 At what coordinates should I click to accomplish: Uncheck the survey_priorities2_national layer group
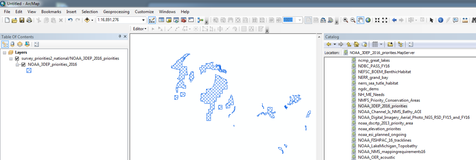coord(17,58)
